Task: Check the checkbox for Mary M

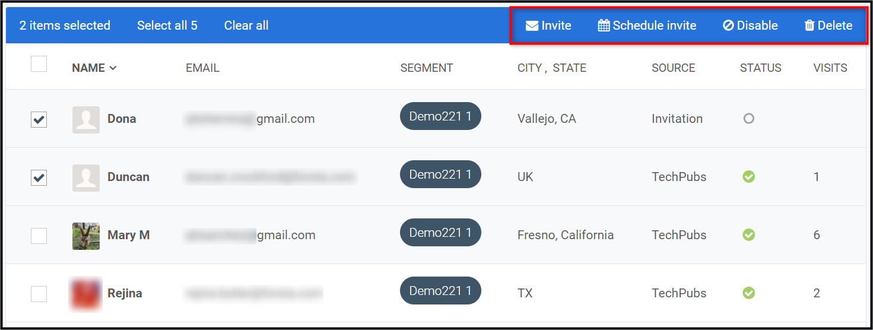Action: 39,236
